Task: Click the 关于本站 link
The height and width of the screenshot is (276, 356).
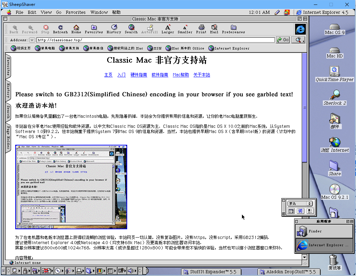Action: click(x=202, y=75)
